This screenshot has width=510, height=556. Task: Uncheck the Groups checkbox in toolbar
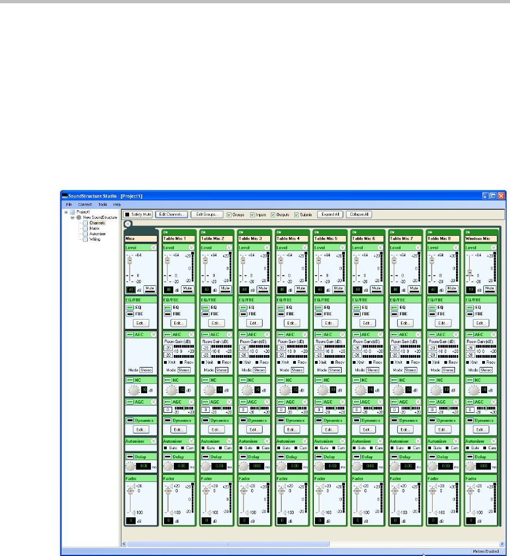click(x=229, y=215)
